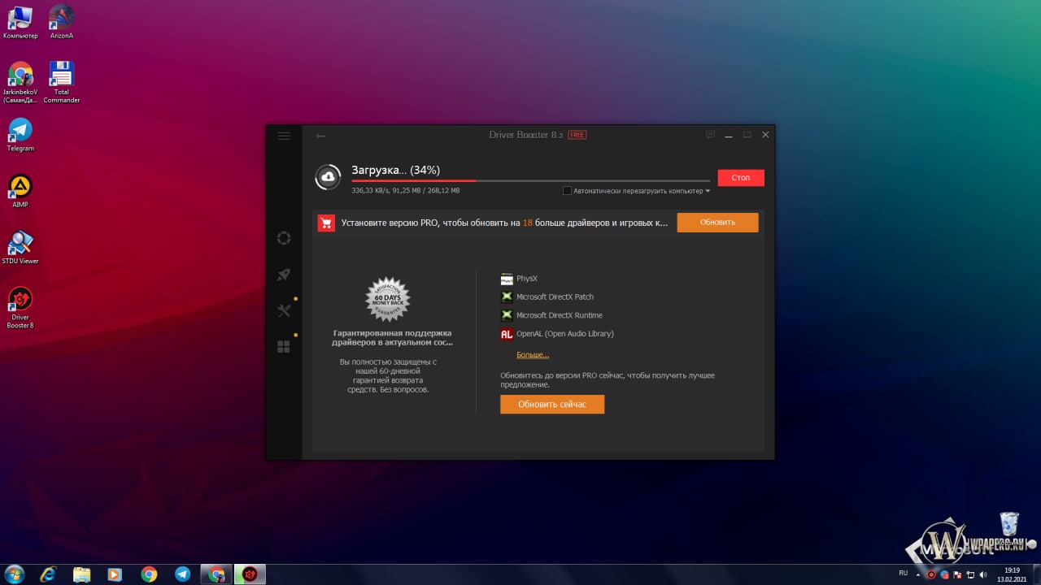Image resolution: width=1041 pixels, height=585 pixels.
Task: Click the cloud download progress icon
Action: [328, 177]
